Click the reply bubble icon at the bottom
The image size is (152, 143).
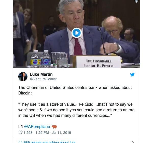20,142
